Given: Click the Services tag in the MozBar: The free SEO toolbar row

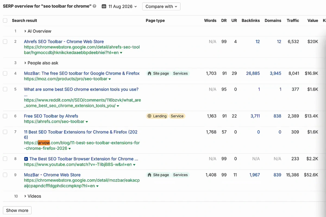Looking at the screenshot, I should pos(180,73).
